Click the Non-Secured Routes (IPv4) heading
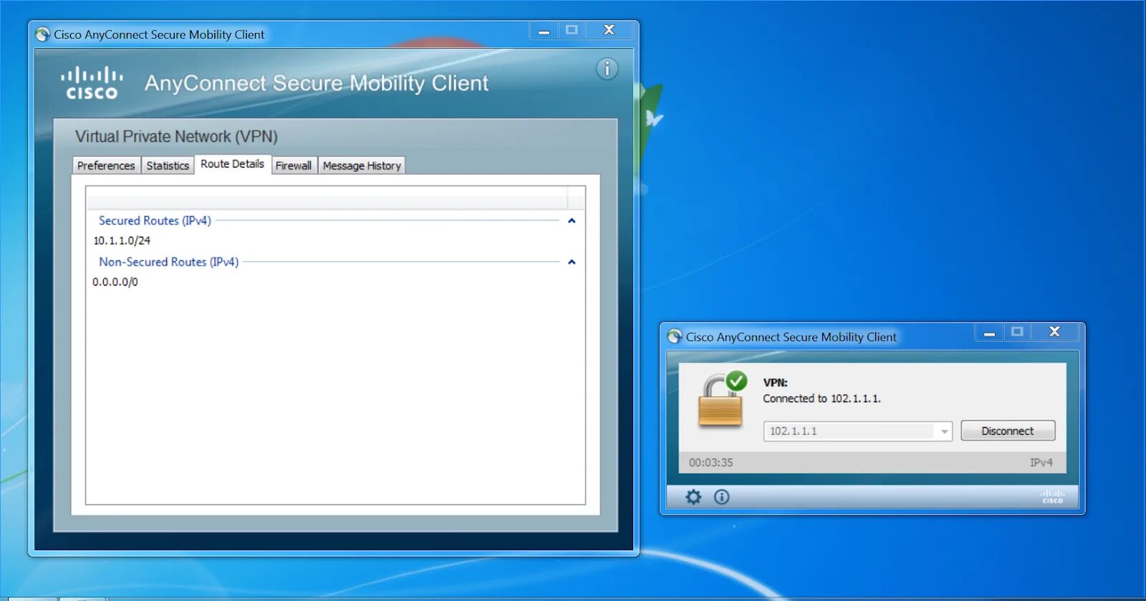The image size is (1146, 601). tap(169, 263)
